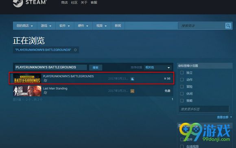Check the 休闲 tag checkbox
The width and height of the screenshot is (236, 148).
point(182,93)
